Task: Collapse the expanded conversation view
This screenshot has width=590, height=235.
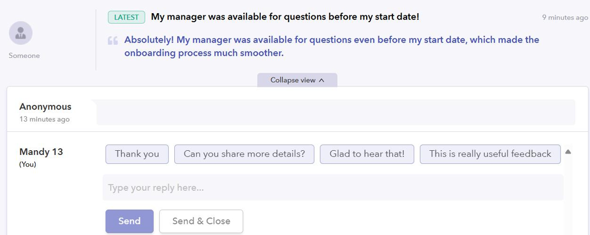Action: click(297, 80)
